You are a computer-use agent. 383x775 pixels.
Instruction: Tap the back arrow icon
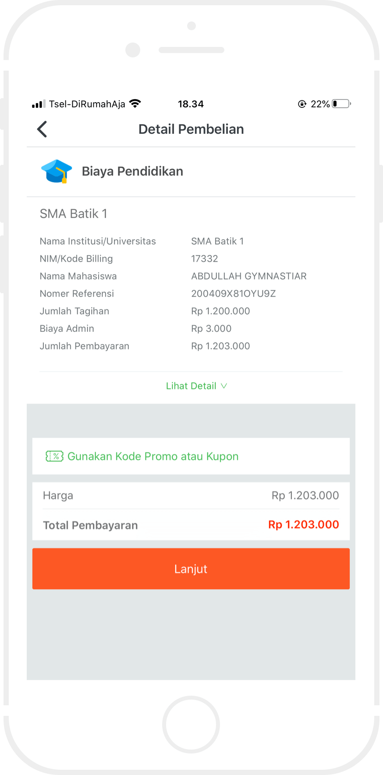point(42,129)
